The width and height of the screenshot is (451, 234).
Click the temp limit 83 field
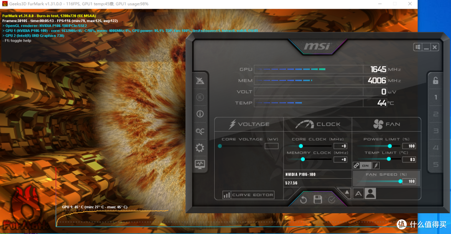pyautogui.click(x=409, y=159)
